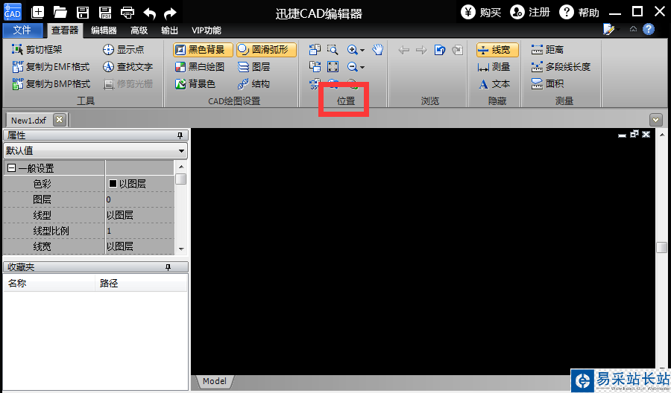The image size is (671, 393).
Task: Click the blue help question icon in ribbon
Action: click(649, 29)
